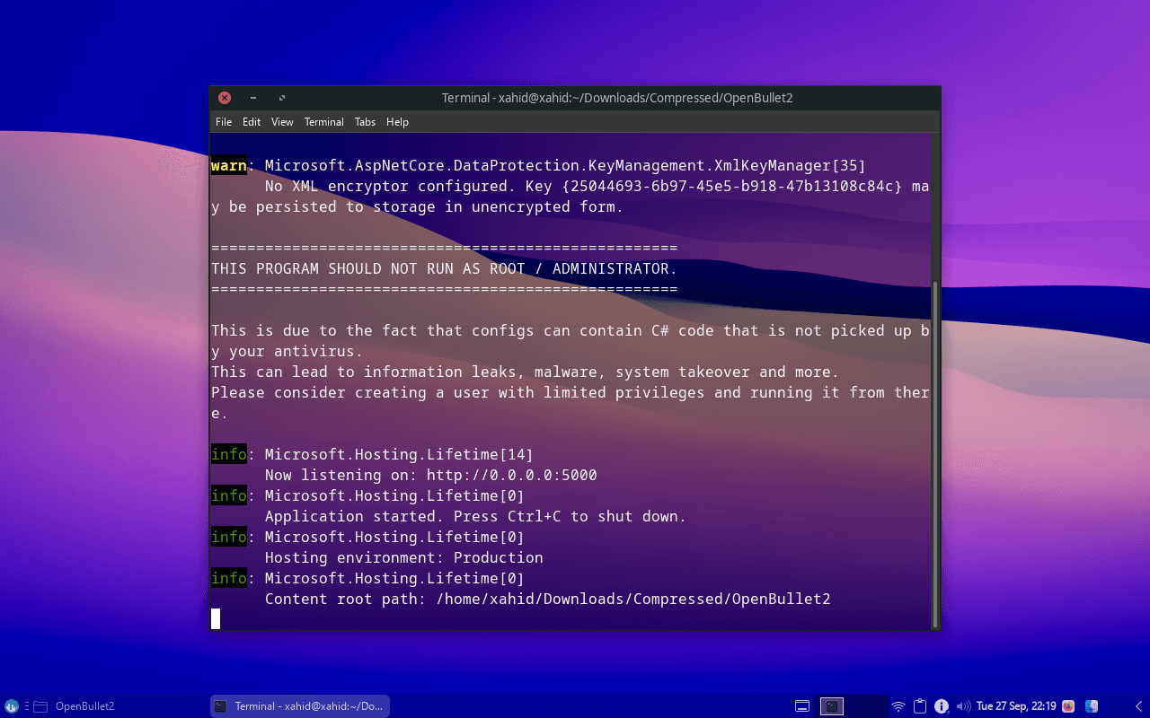
Task: Open the File menu
Action: 223,121
